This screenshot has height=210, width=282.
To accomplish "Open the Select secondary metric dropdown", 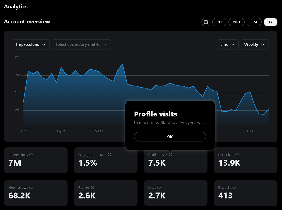I will [x=81, y=44].
